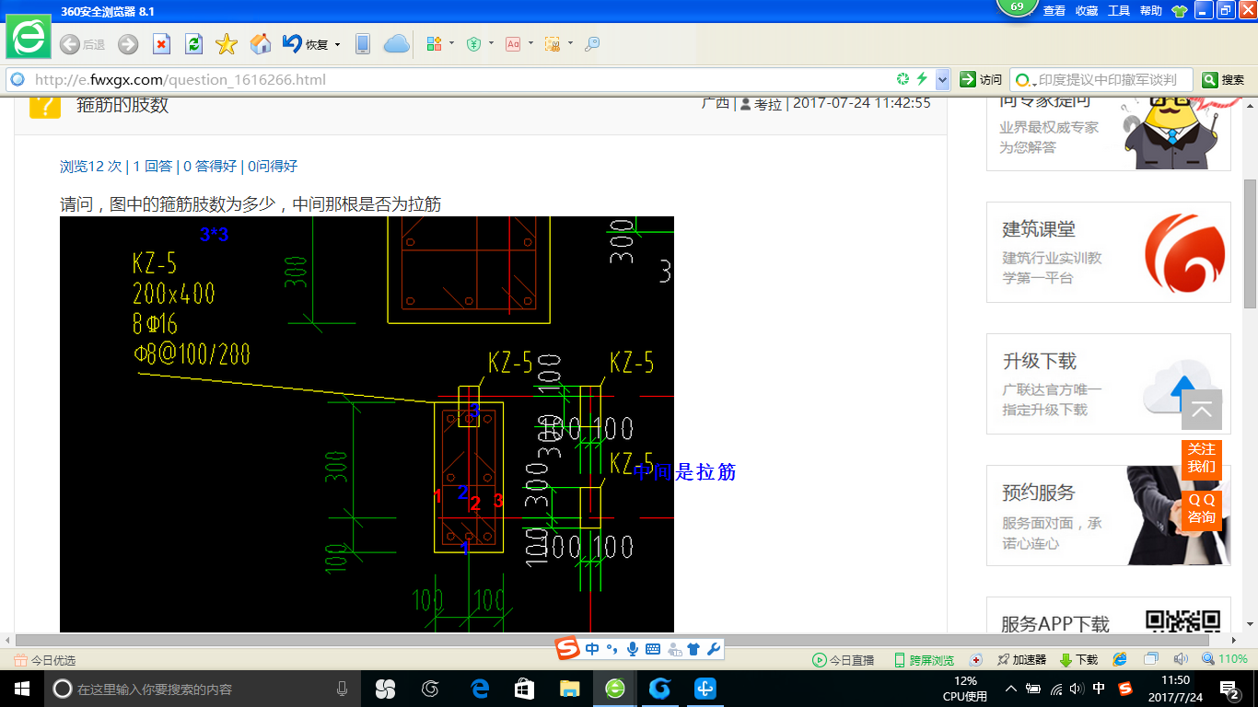Expand the Aa translate dropdown arrow
This screenshot has width=1258, height=707.
pyautogui.click(x=530, y=43)
